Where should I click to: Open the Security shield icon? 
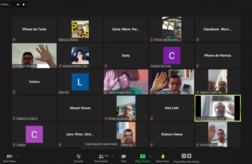[x=79, y=156]
